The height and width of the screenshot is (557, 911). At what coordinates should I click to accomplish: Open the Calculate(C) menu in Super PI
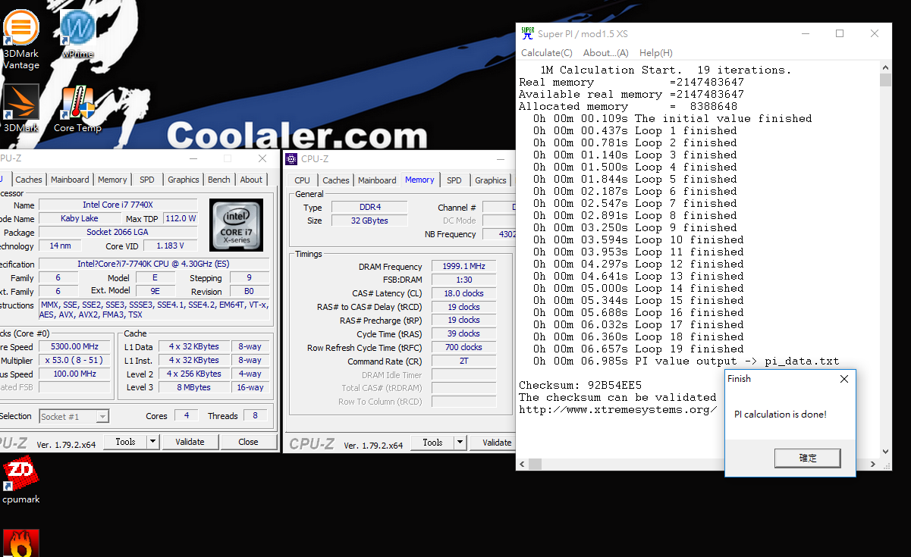tap(547, 53)
